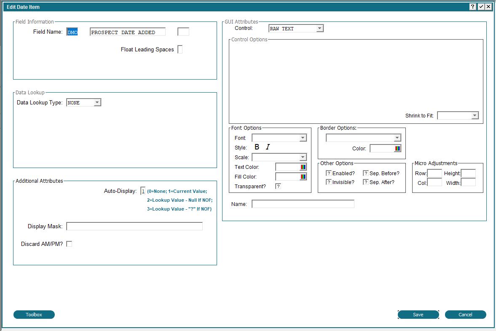Click Micro Adjustments Width field
Viewport: 496px width, 331px height.
468,182
